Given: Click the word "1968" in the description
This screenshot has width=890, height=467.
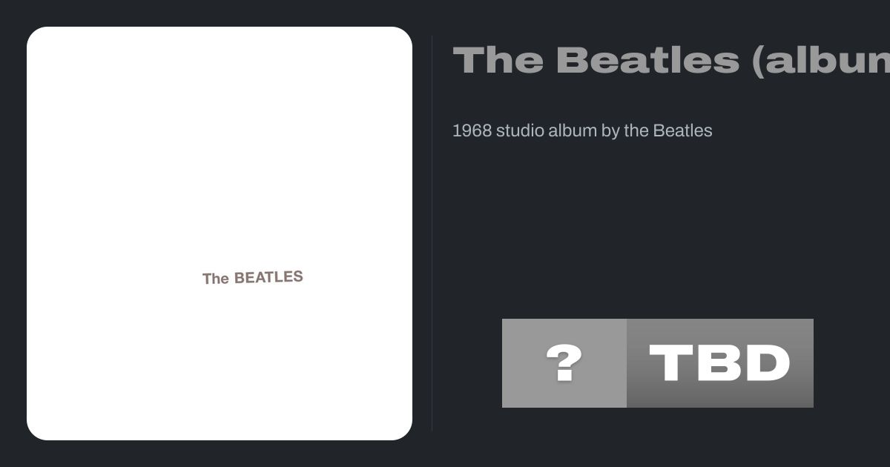Looking at the screenshot, I should pos(472,131).
